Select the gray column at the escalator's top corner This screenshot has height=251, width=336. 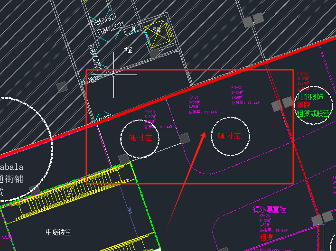click(x=123, y=159)
